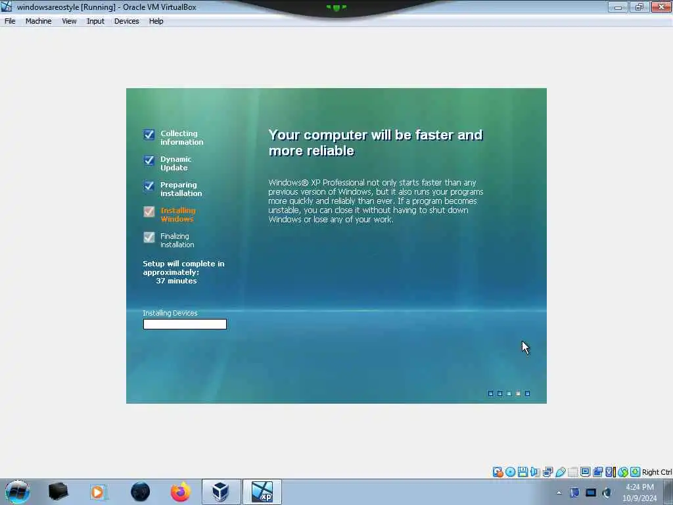
Task: Click the flag tray icon beside the arrow
Action: tap(574, 493)
